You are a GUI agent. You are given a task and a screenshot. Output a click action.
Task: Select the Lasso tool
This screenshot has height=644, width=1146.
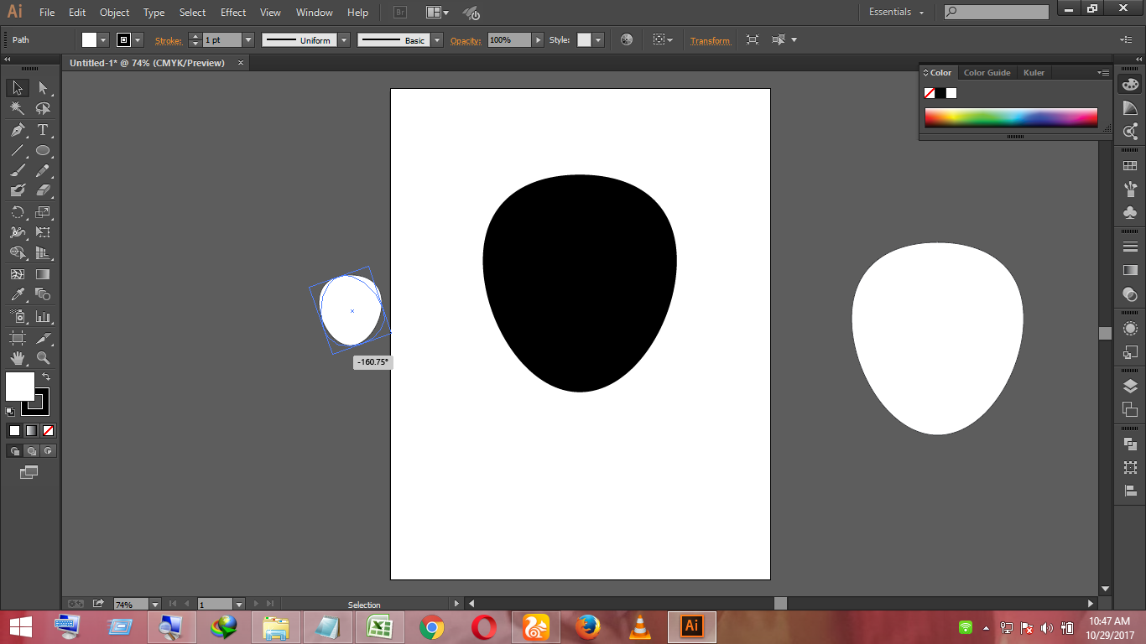[x=43, y=109]
